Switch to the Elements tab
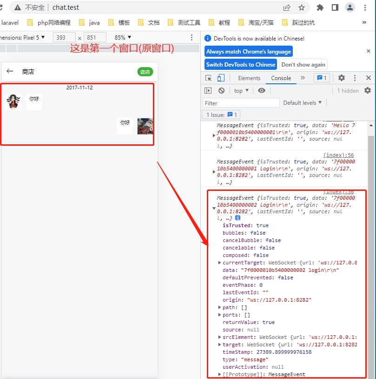The image size is (376, 379). pos(249,78)
